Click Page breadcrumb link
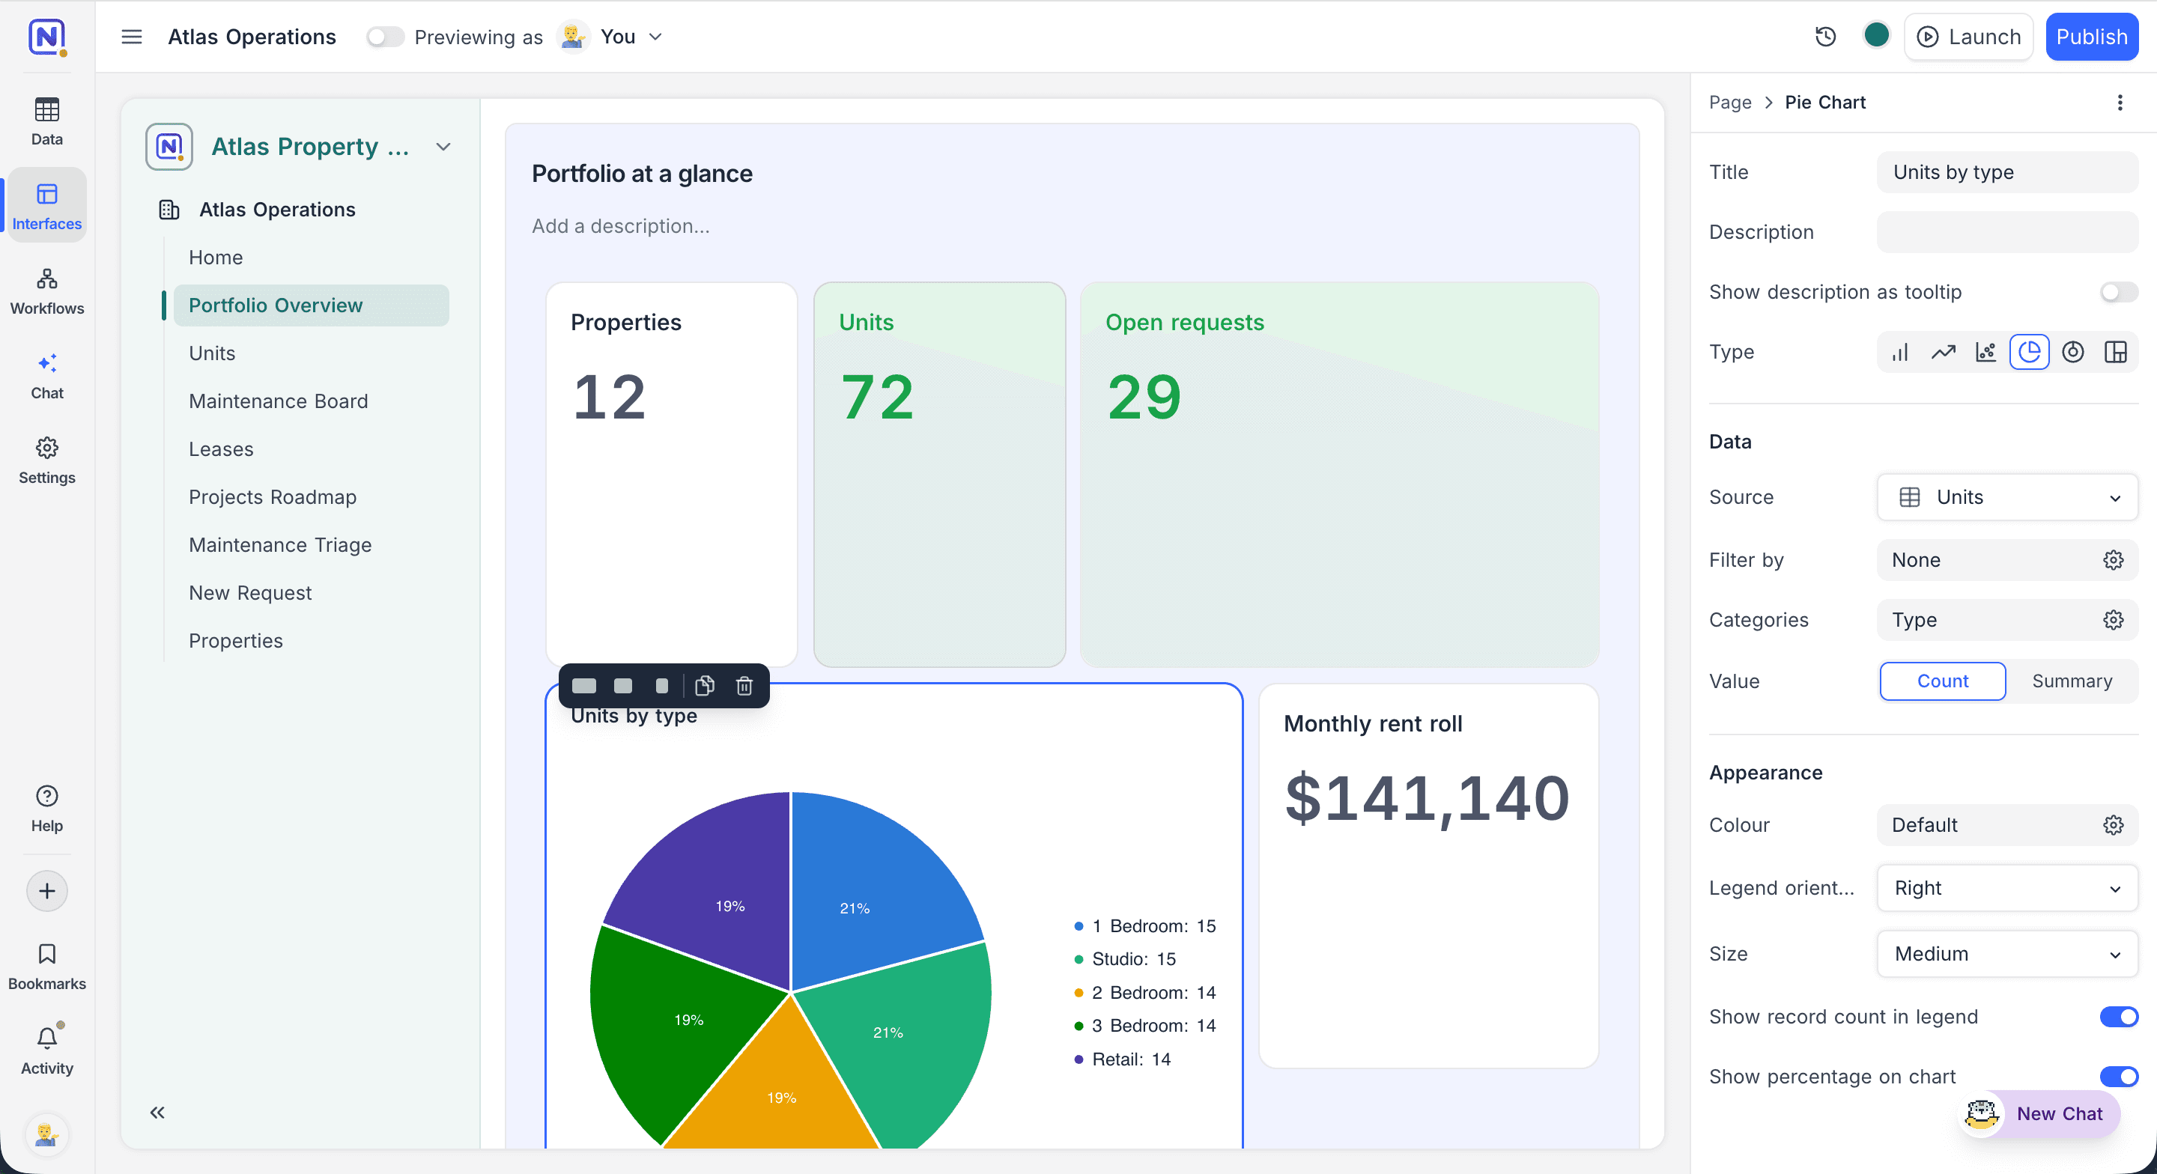2157x1174 pixels. [x=1730, y=102]
